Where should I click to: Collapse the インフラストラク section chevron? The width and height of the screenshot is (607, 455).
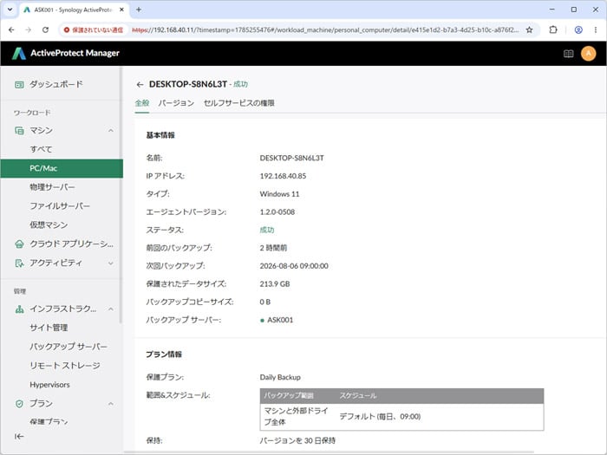pyautogui.click(x=111, y=309)
